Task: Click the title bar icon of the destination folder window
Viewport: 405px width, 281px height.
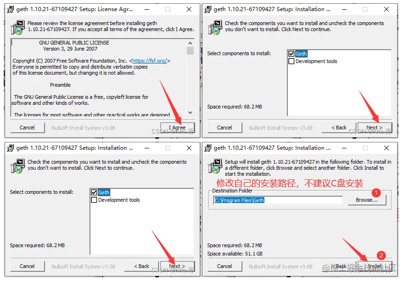Action: tap(208, 148)
